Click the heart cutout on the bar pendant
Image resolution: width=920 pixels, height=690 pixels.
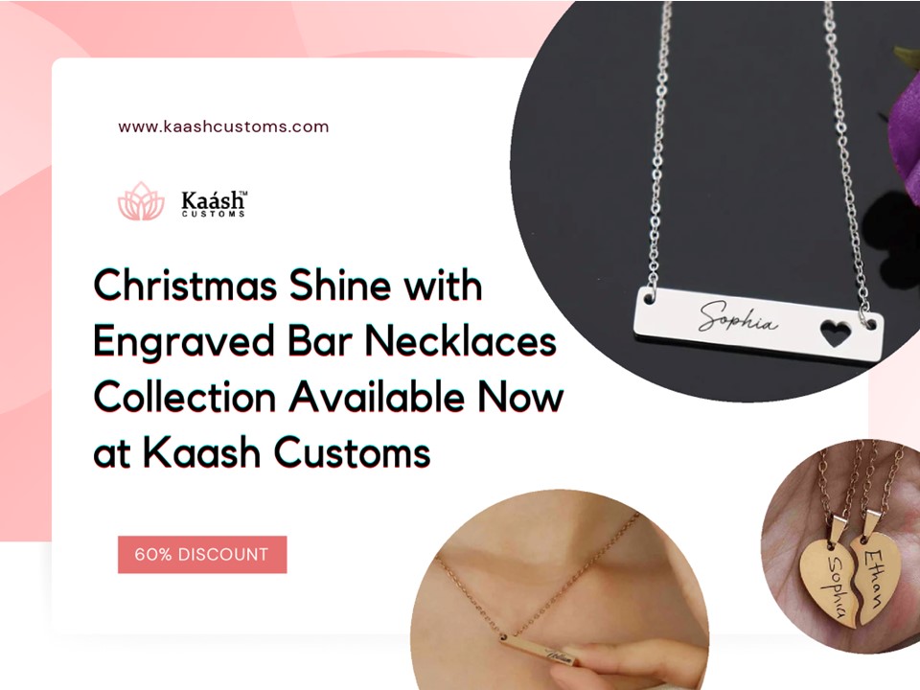(835, 333)
